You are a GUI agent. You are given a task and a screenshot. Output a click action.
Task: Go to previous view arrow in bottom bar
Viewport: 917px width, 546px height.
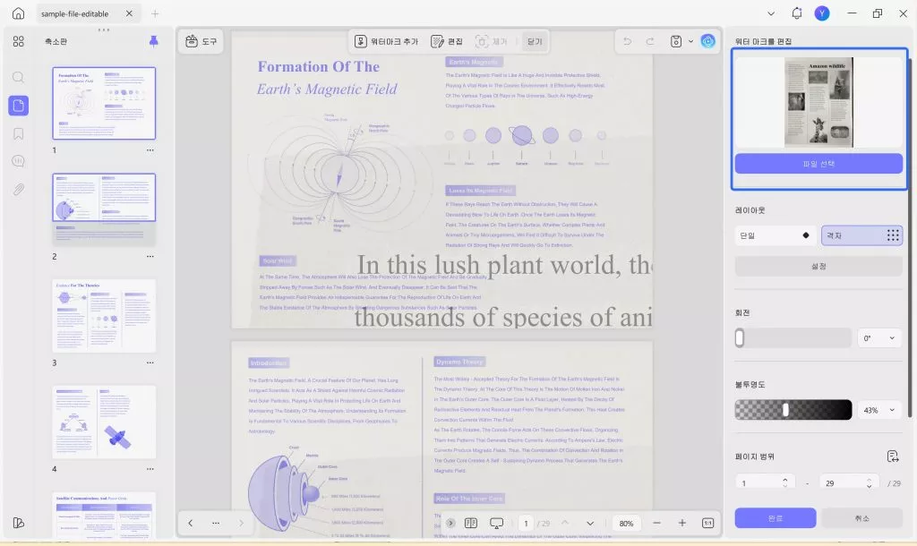click(190, 524)
